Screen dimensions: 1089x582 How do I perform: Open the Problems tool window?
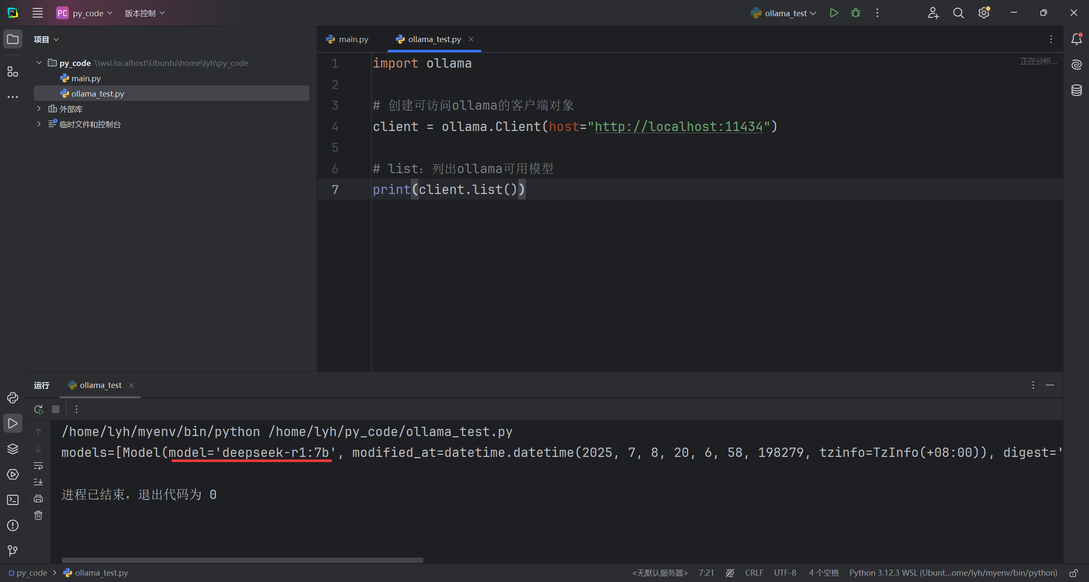click(x=12, y=525)
